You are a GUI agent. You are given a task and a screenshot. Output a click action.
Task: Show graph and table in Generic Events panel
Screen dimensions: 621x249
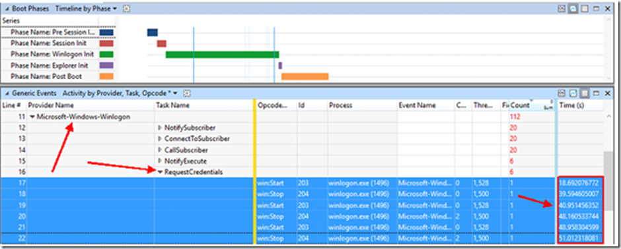tap(562, 94)
